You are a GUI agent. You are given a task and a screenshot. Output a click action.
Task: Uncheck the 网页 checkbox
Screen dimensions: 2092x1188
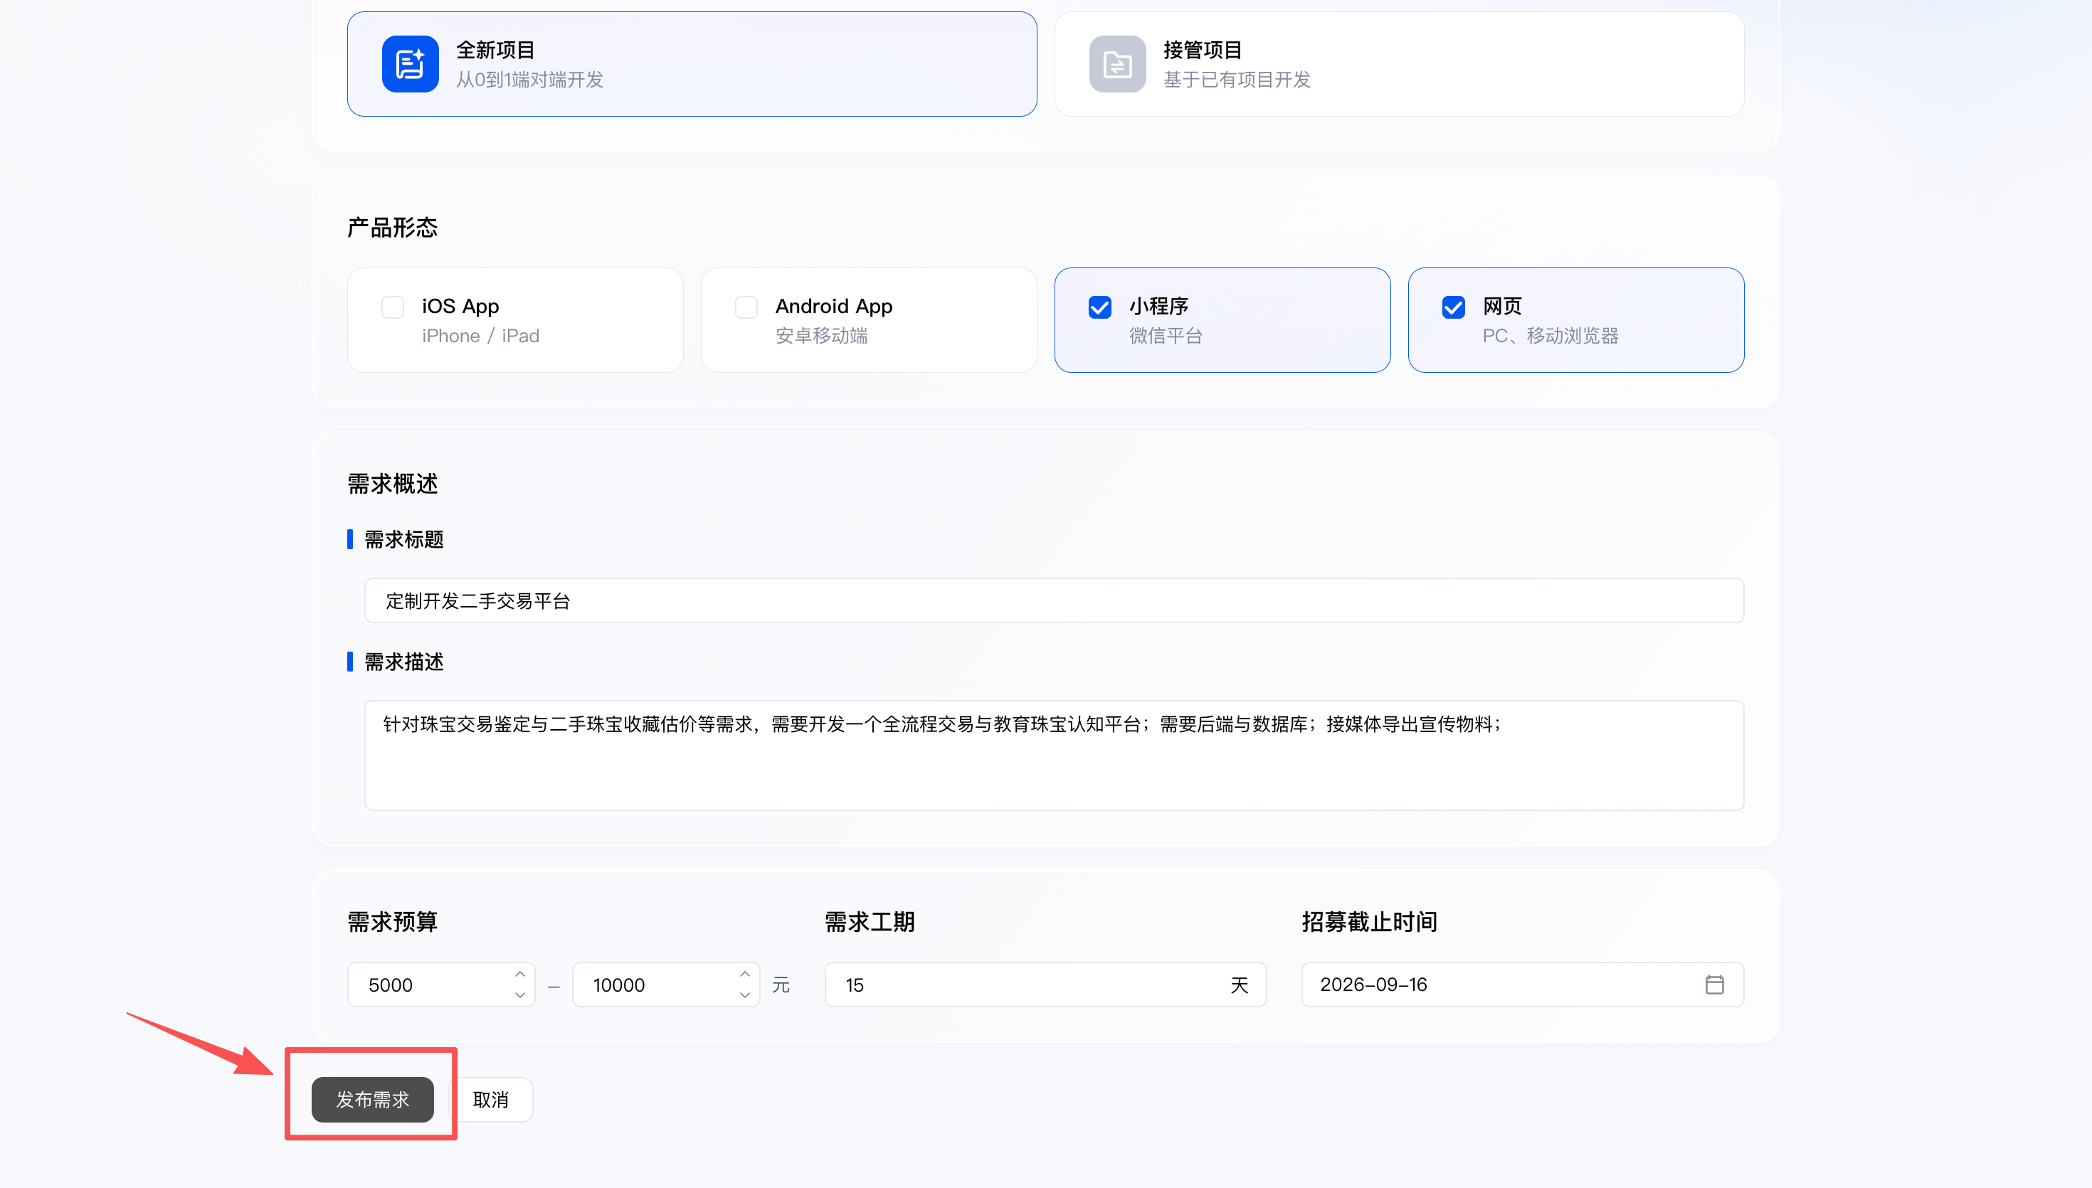click(1453, 307)
